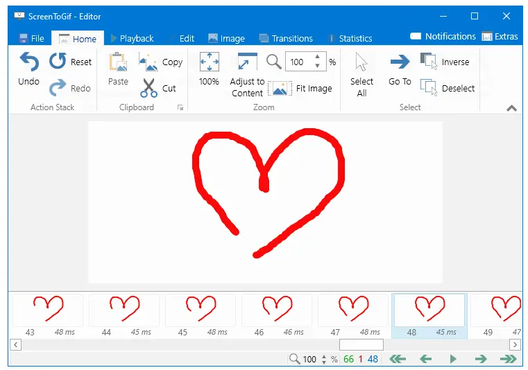
Task: Open Clipboard panel launcher arrow
Action: (x=180, y=107)
